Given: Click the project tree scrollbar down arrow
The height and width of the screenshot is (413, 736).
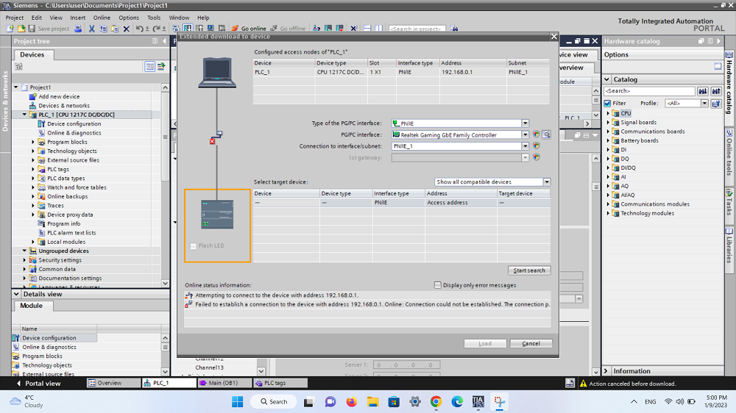Looking at the screenshot, I should (x=165, y=283).
